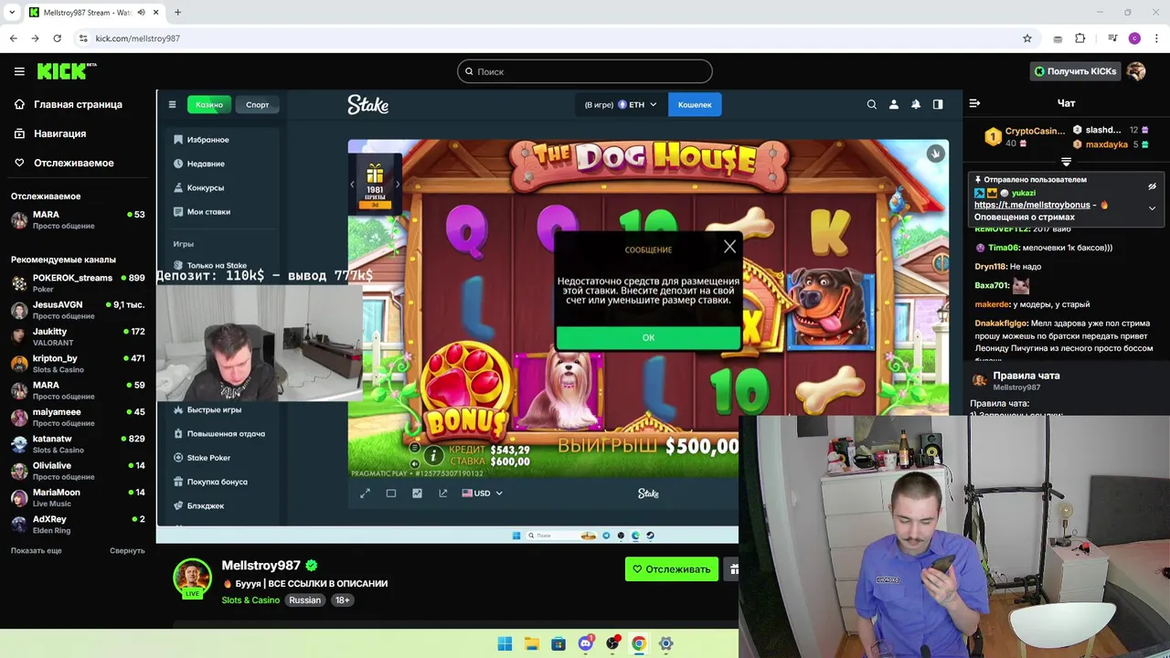Screen dimensions: 1170x658
Task: Focus the Kick search field "Поиск"
Action: click(585, 71)
